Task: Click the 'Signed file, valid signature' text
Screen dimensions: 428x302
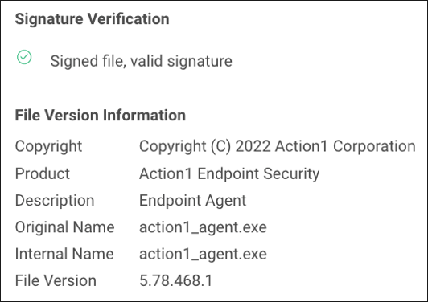Action: [x=141, y=61]
